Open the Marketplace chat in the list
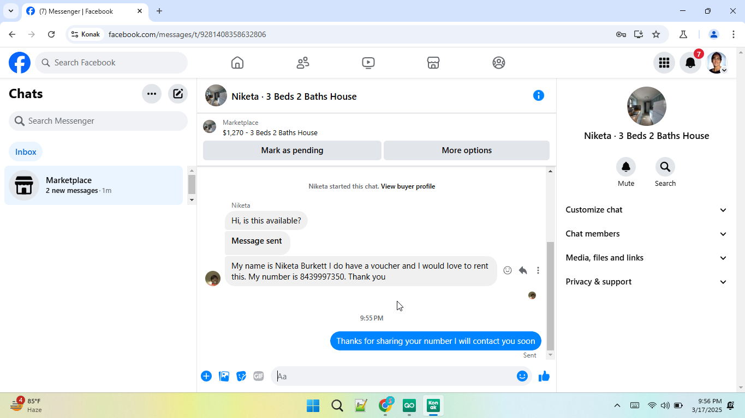 click(x=93, y=185)
